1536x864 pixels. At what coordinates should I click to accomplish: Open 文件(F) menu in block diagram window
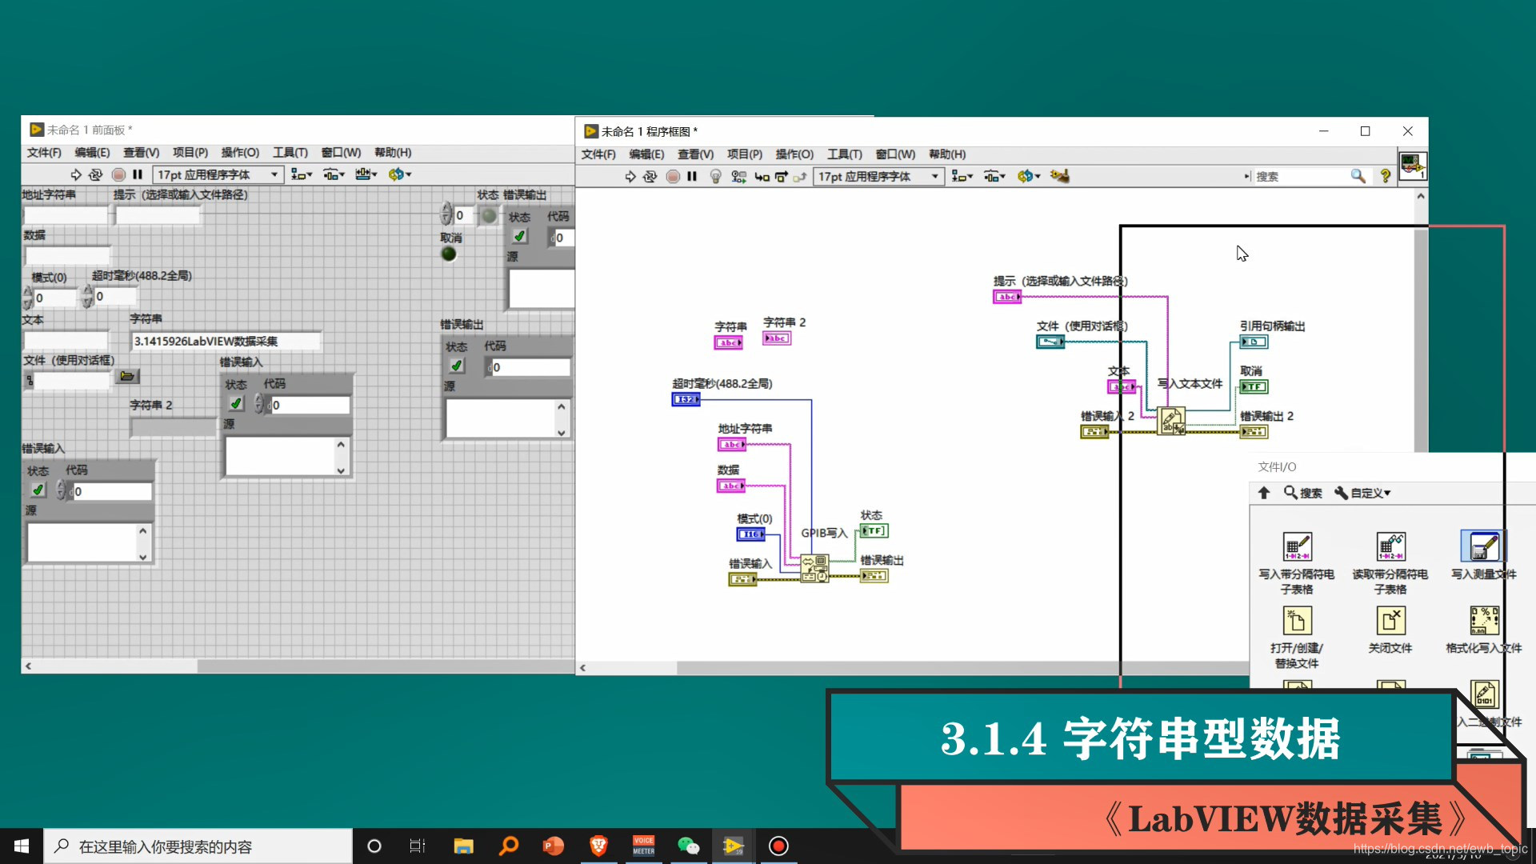tap(598, 154)
